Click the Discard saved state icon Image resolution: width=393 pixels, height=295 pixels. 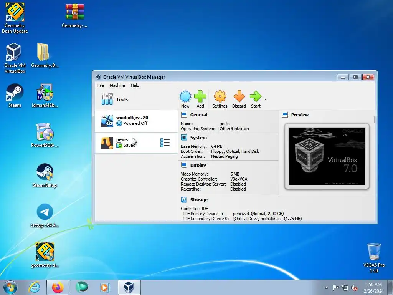click(x=239, y=96)
